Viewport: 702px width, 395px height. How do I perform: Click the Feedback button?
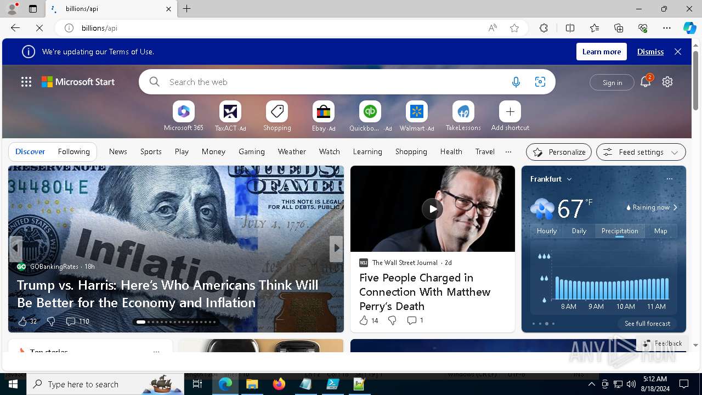(x=662, y=343)
